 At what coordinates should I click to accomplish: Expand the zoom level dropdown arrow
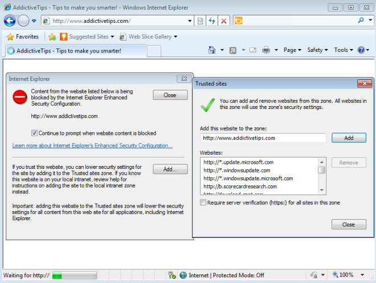[x=362, y=275]
